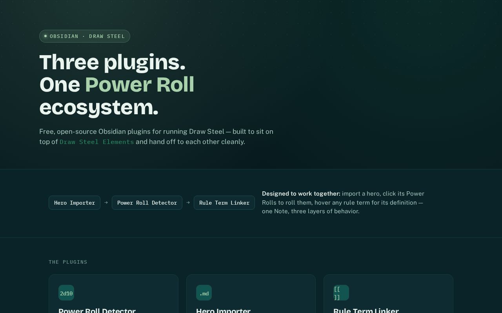Click the .md icon on Hero Importer card

tap(204, 293)
